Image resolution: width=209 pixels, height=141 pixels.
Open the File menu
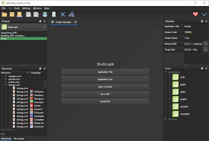pos(4,8)
